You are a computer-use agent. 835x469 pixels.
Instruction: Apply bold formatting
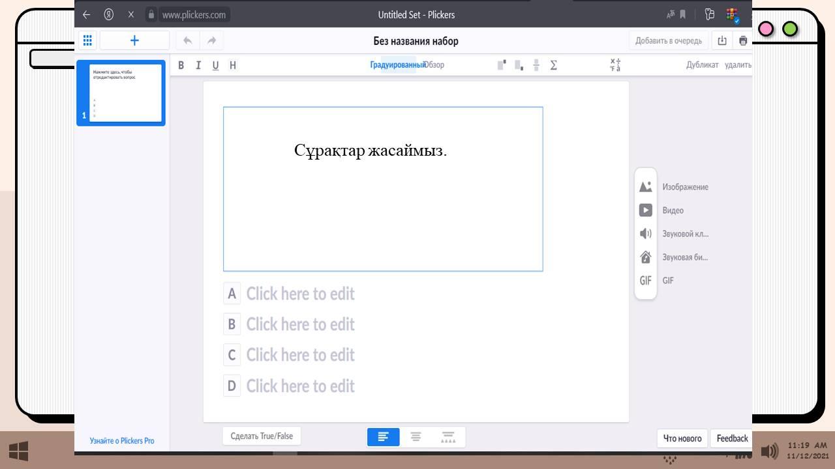pos(181,65)
